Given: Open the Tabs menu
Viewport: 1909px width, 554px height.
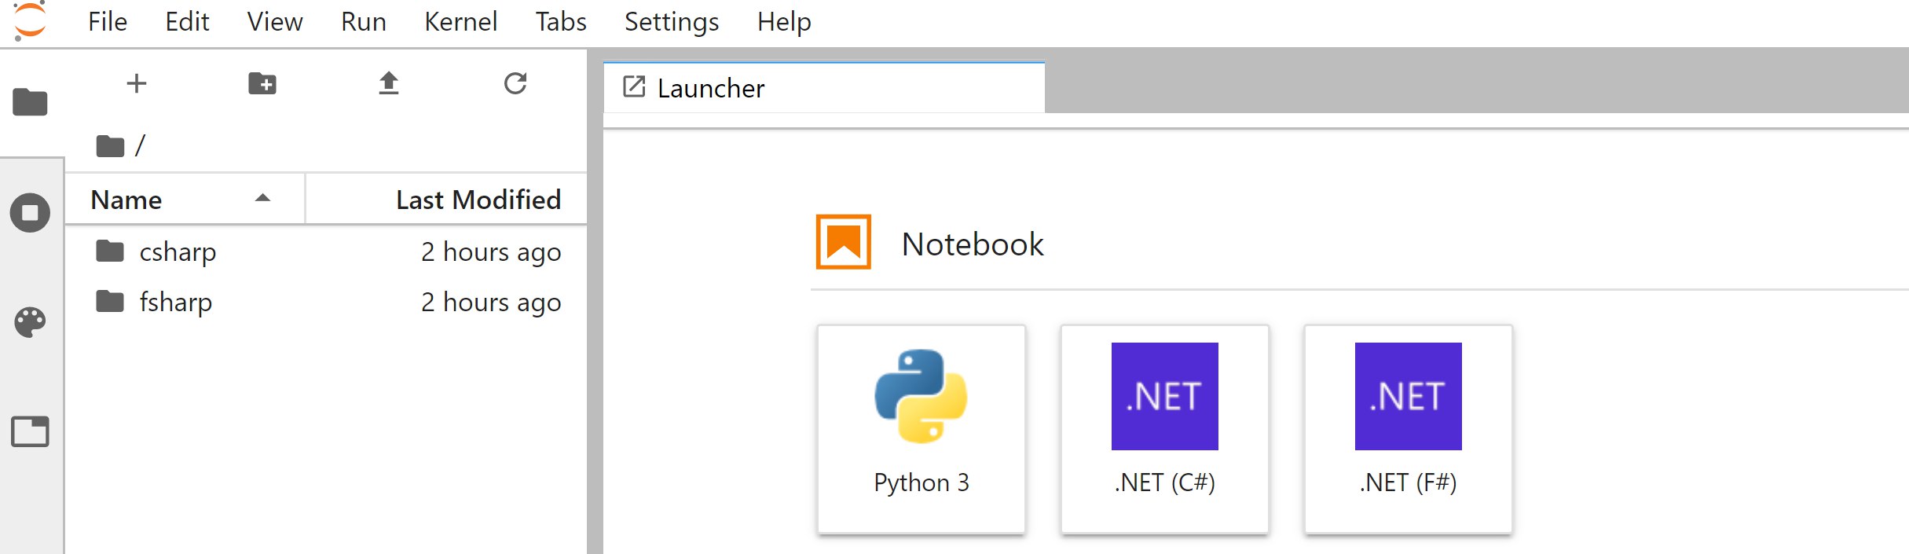Looking at the screenshot, I should tap(561, 22).
